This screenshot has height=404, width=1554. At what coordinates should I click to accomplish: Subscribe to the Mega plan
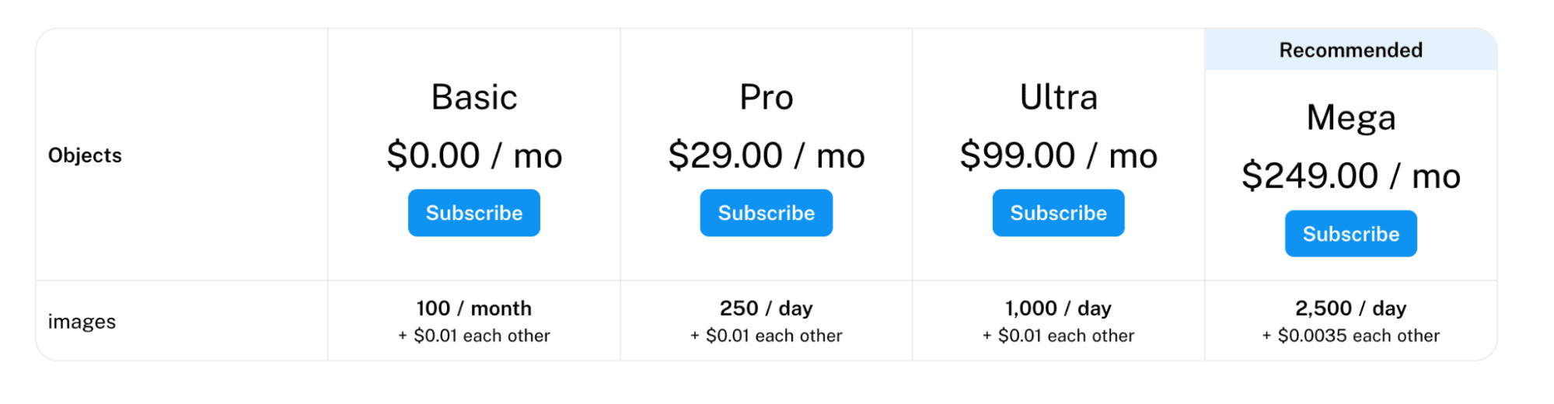click(x=1350, y=233)
